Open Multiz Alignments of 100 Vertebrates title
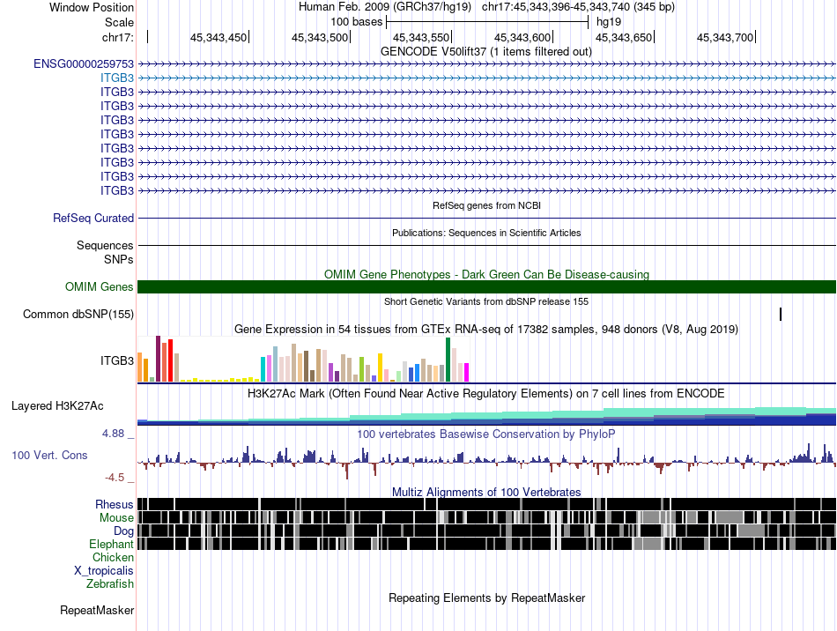Image resolution: width=837 pixels, height=631 pixels. tap(486, 493)
